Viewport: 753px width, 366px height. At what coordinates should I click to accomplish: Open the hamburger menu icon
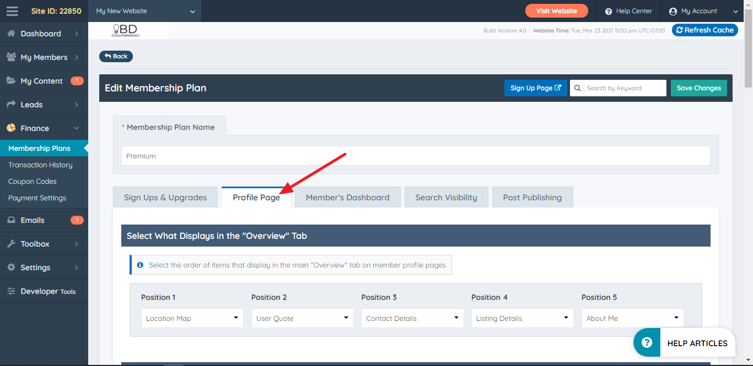pos(12,11)
